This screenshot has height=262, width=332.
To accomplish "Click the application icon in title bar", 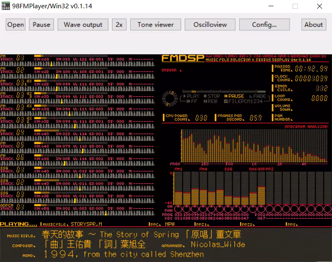I will coord(6,6).
